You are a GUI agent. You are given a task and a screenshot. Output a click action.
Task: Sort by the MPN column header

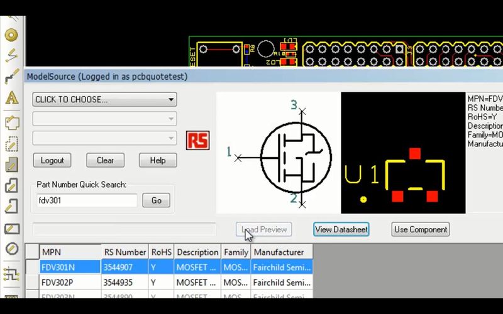tap(70, 252)
